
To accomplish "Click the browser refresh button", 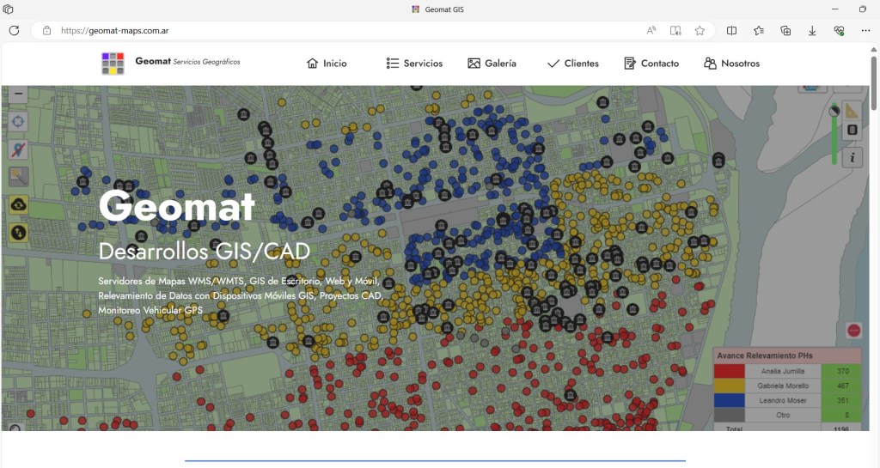I will point(14,31).
